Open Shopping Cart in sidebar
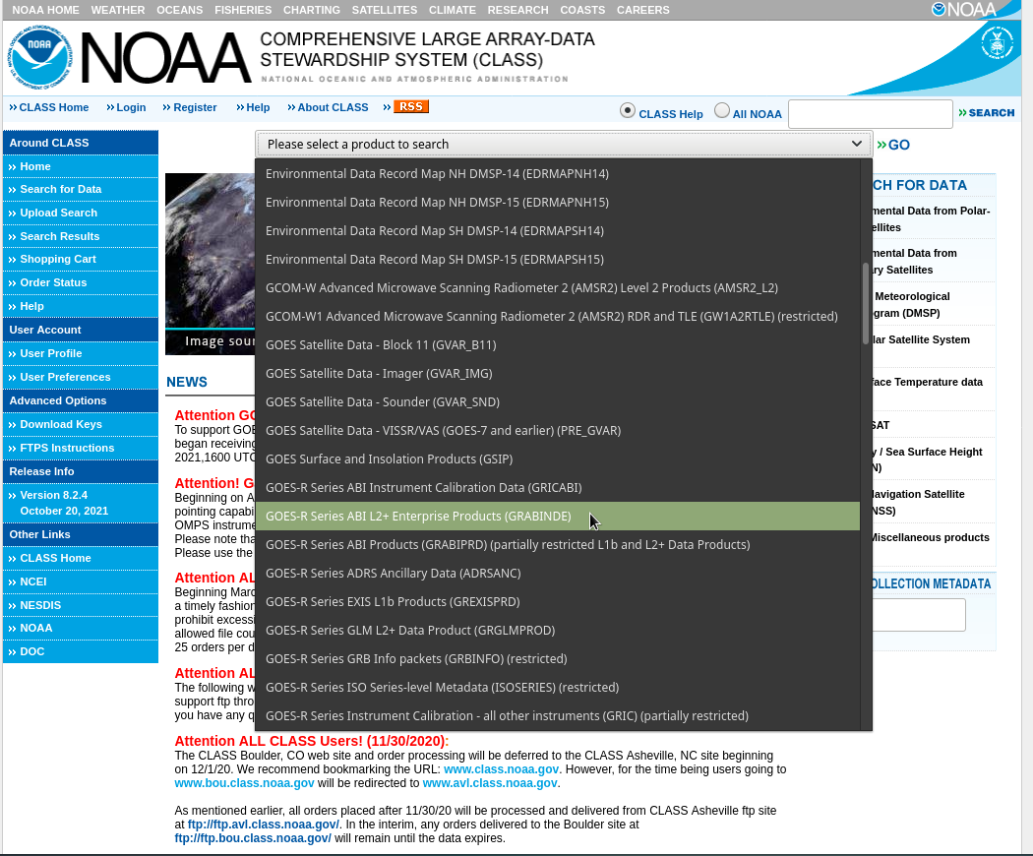1033x856 pixels. pyautogui.click(x=58, y=259)
